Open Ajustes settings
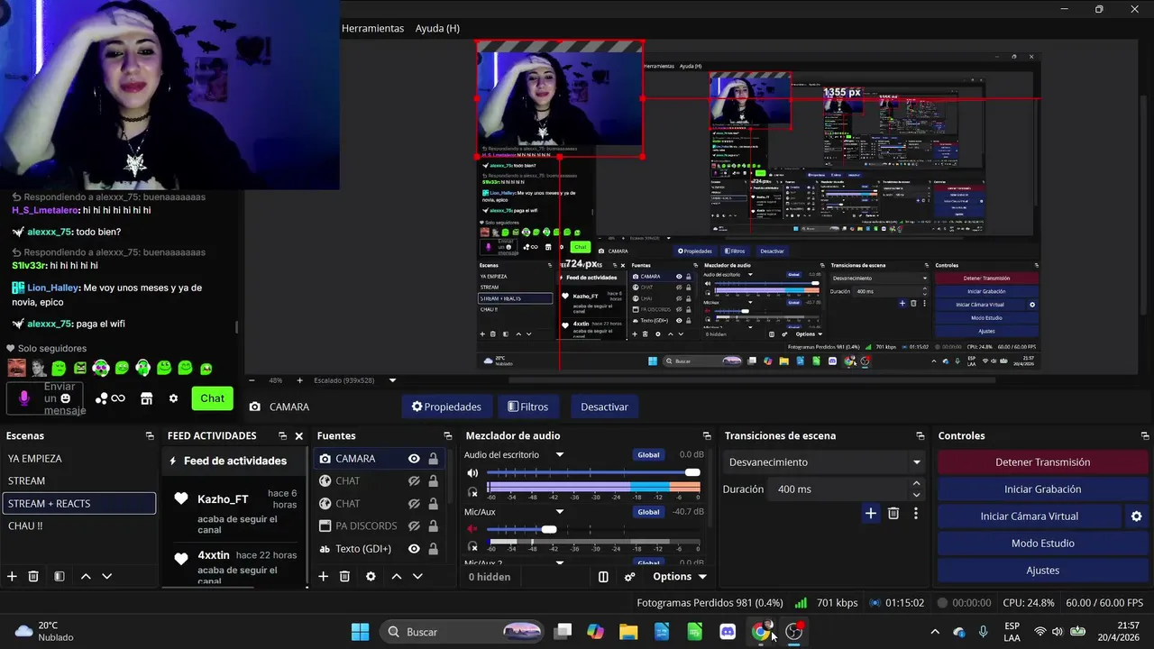Screen dimensions: 1154x649 1043,571
